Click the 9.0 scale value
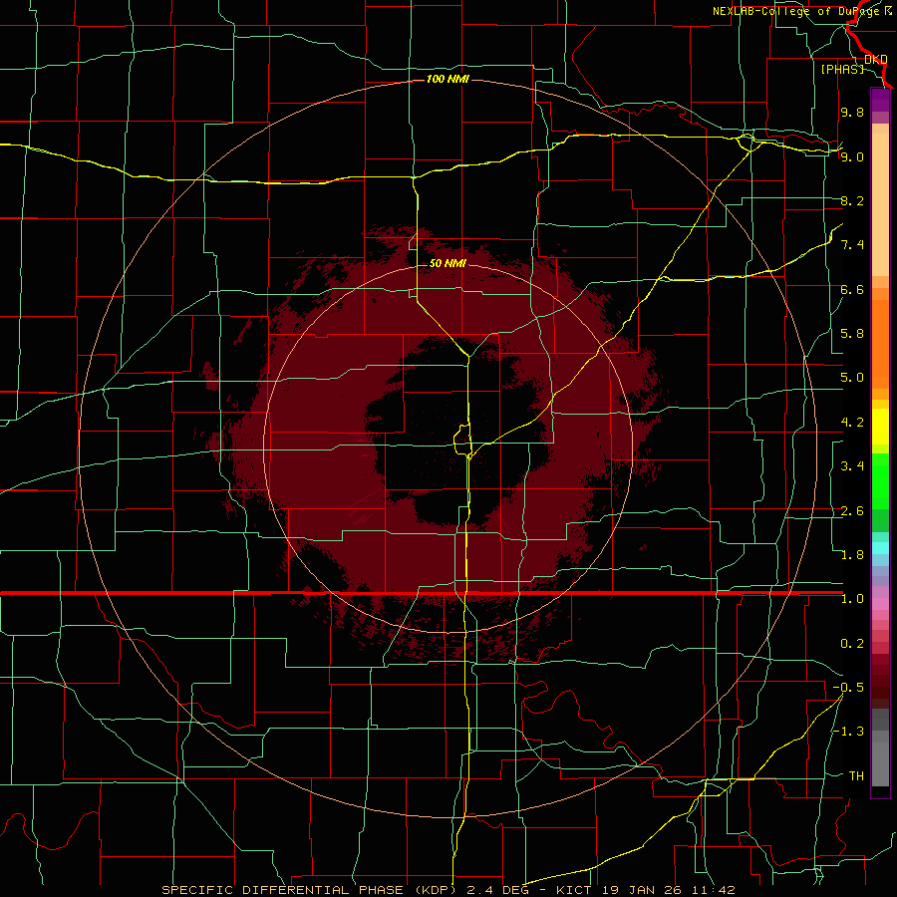 [x=852, y=156]
